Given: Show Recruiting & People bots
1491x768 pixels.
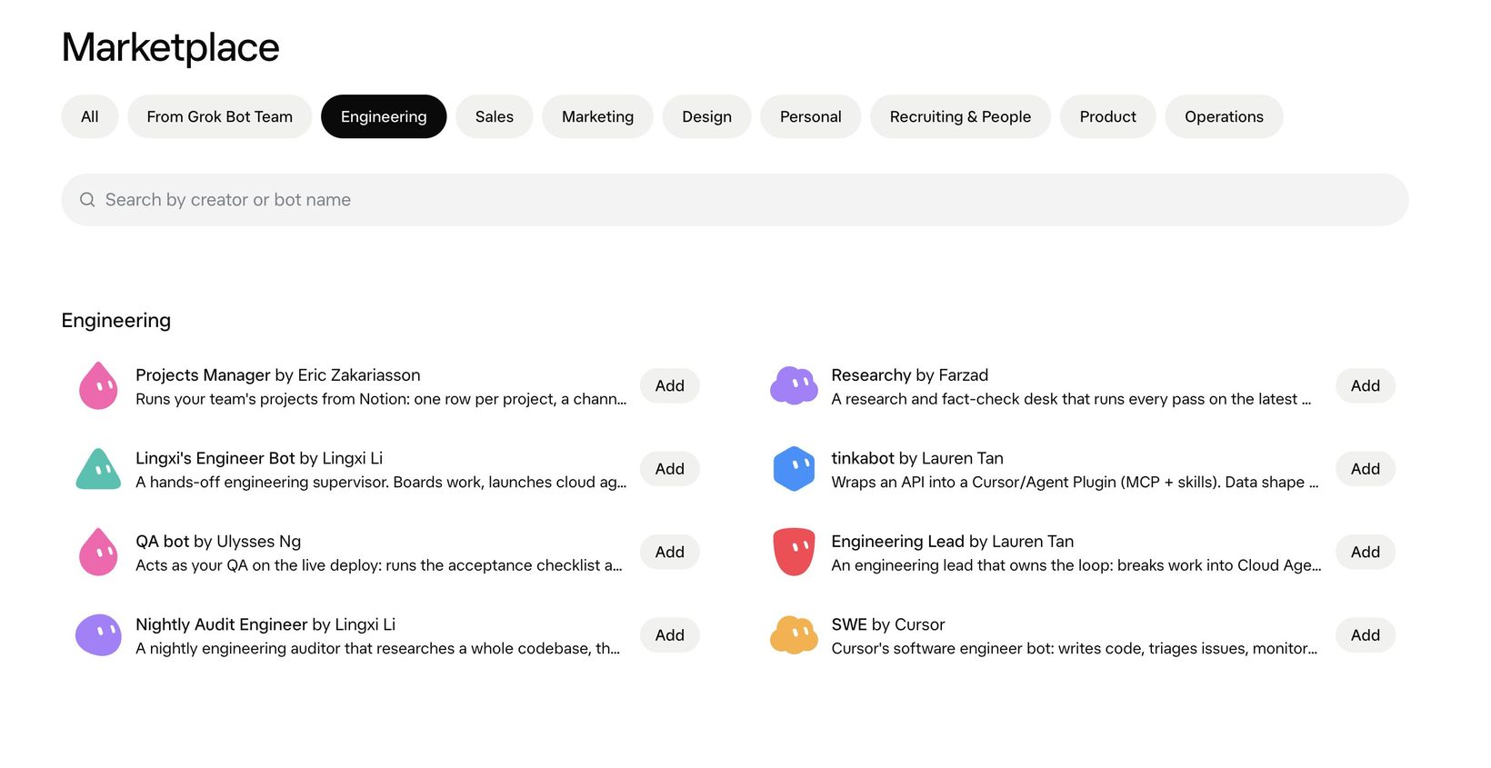Looking at the screenshot, I should click(x=961, y=116).
